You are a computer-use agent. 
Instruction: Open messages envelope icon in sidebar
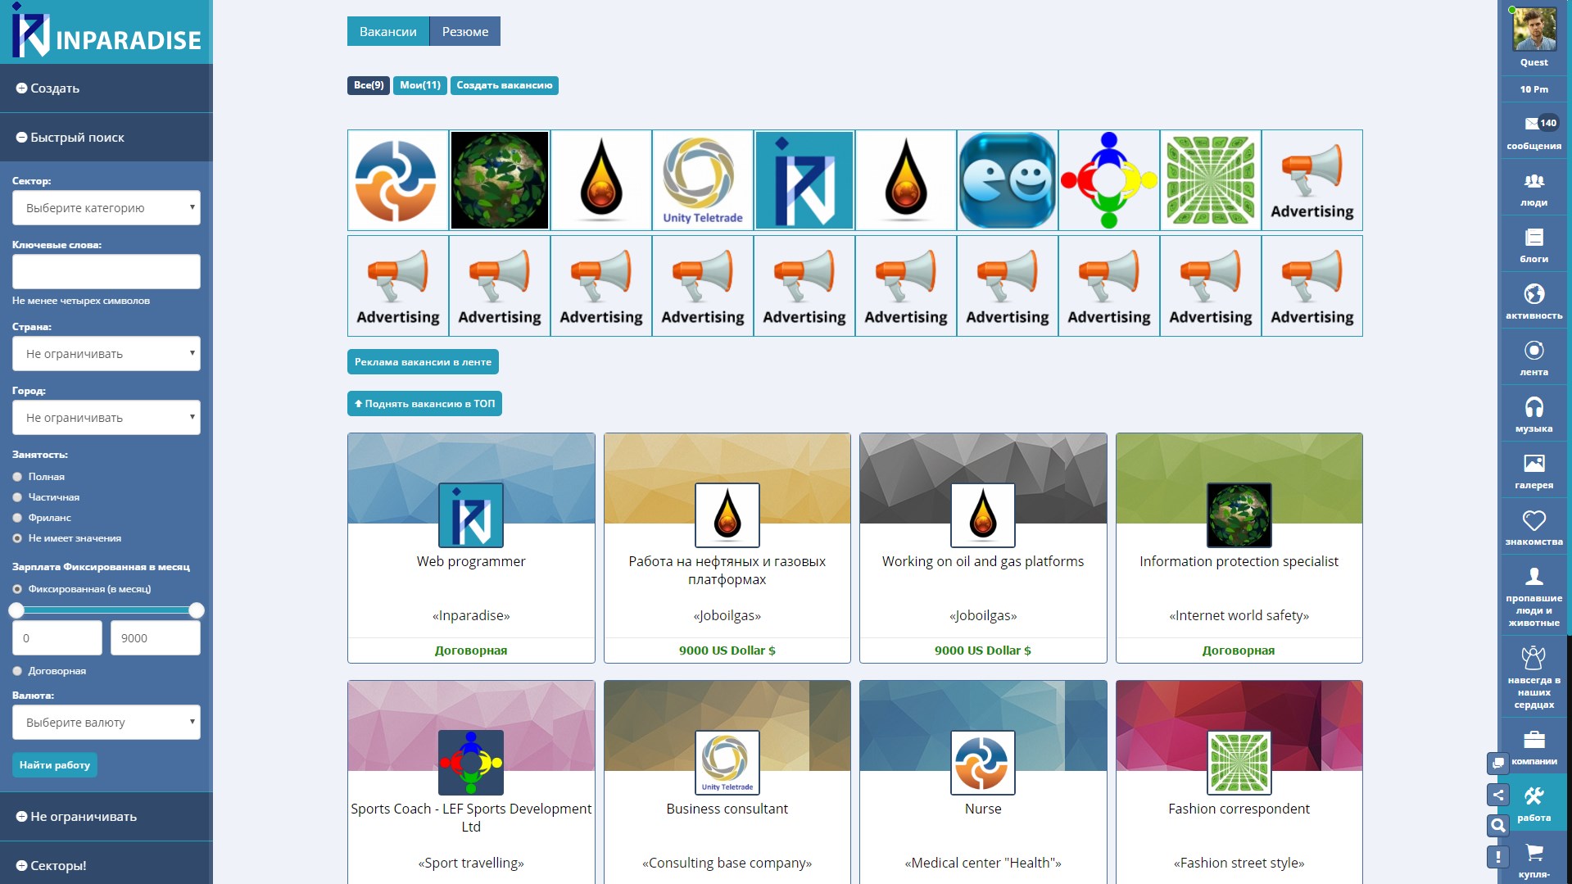tap(1532, 125)
